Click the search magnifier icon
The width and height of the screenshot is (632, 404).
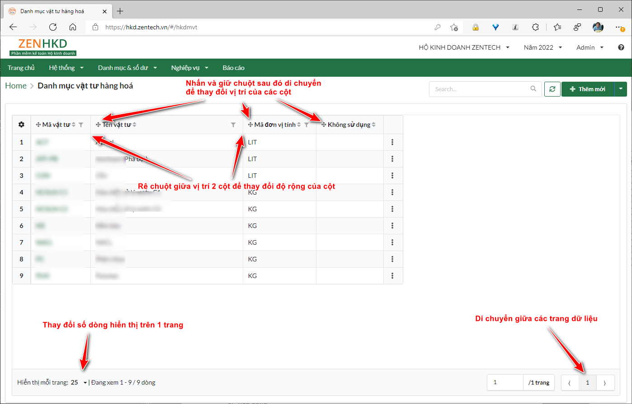point(533,89)
